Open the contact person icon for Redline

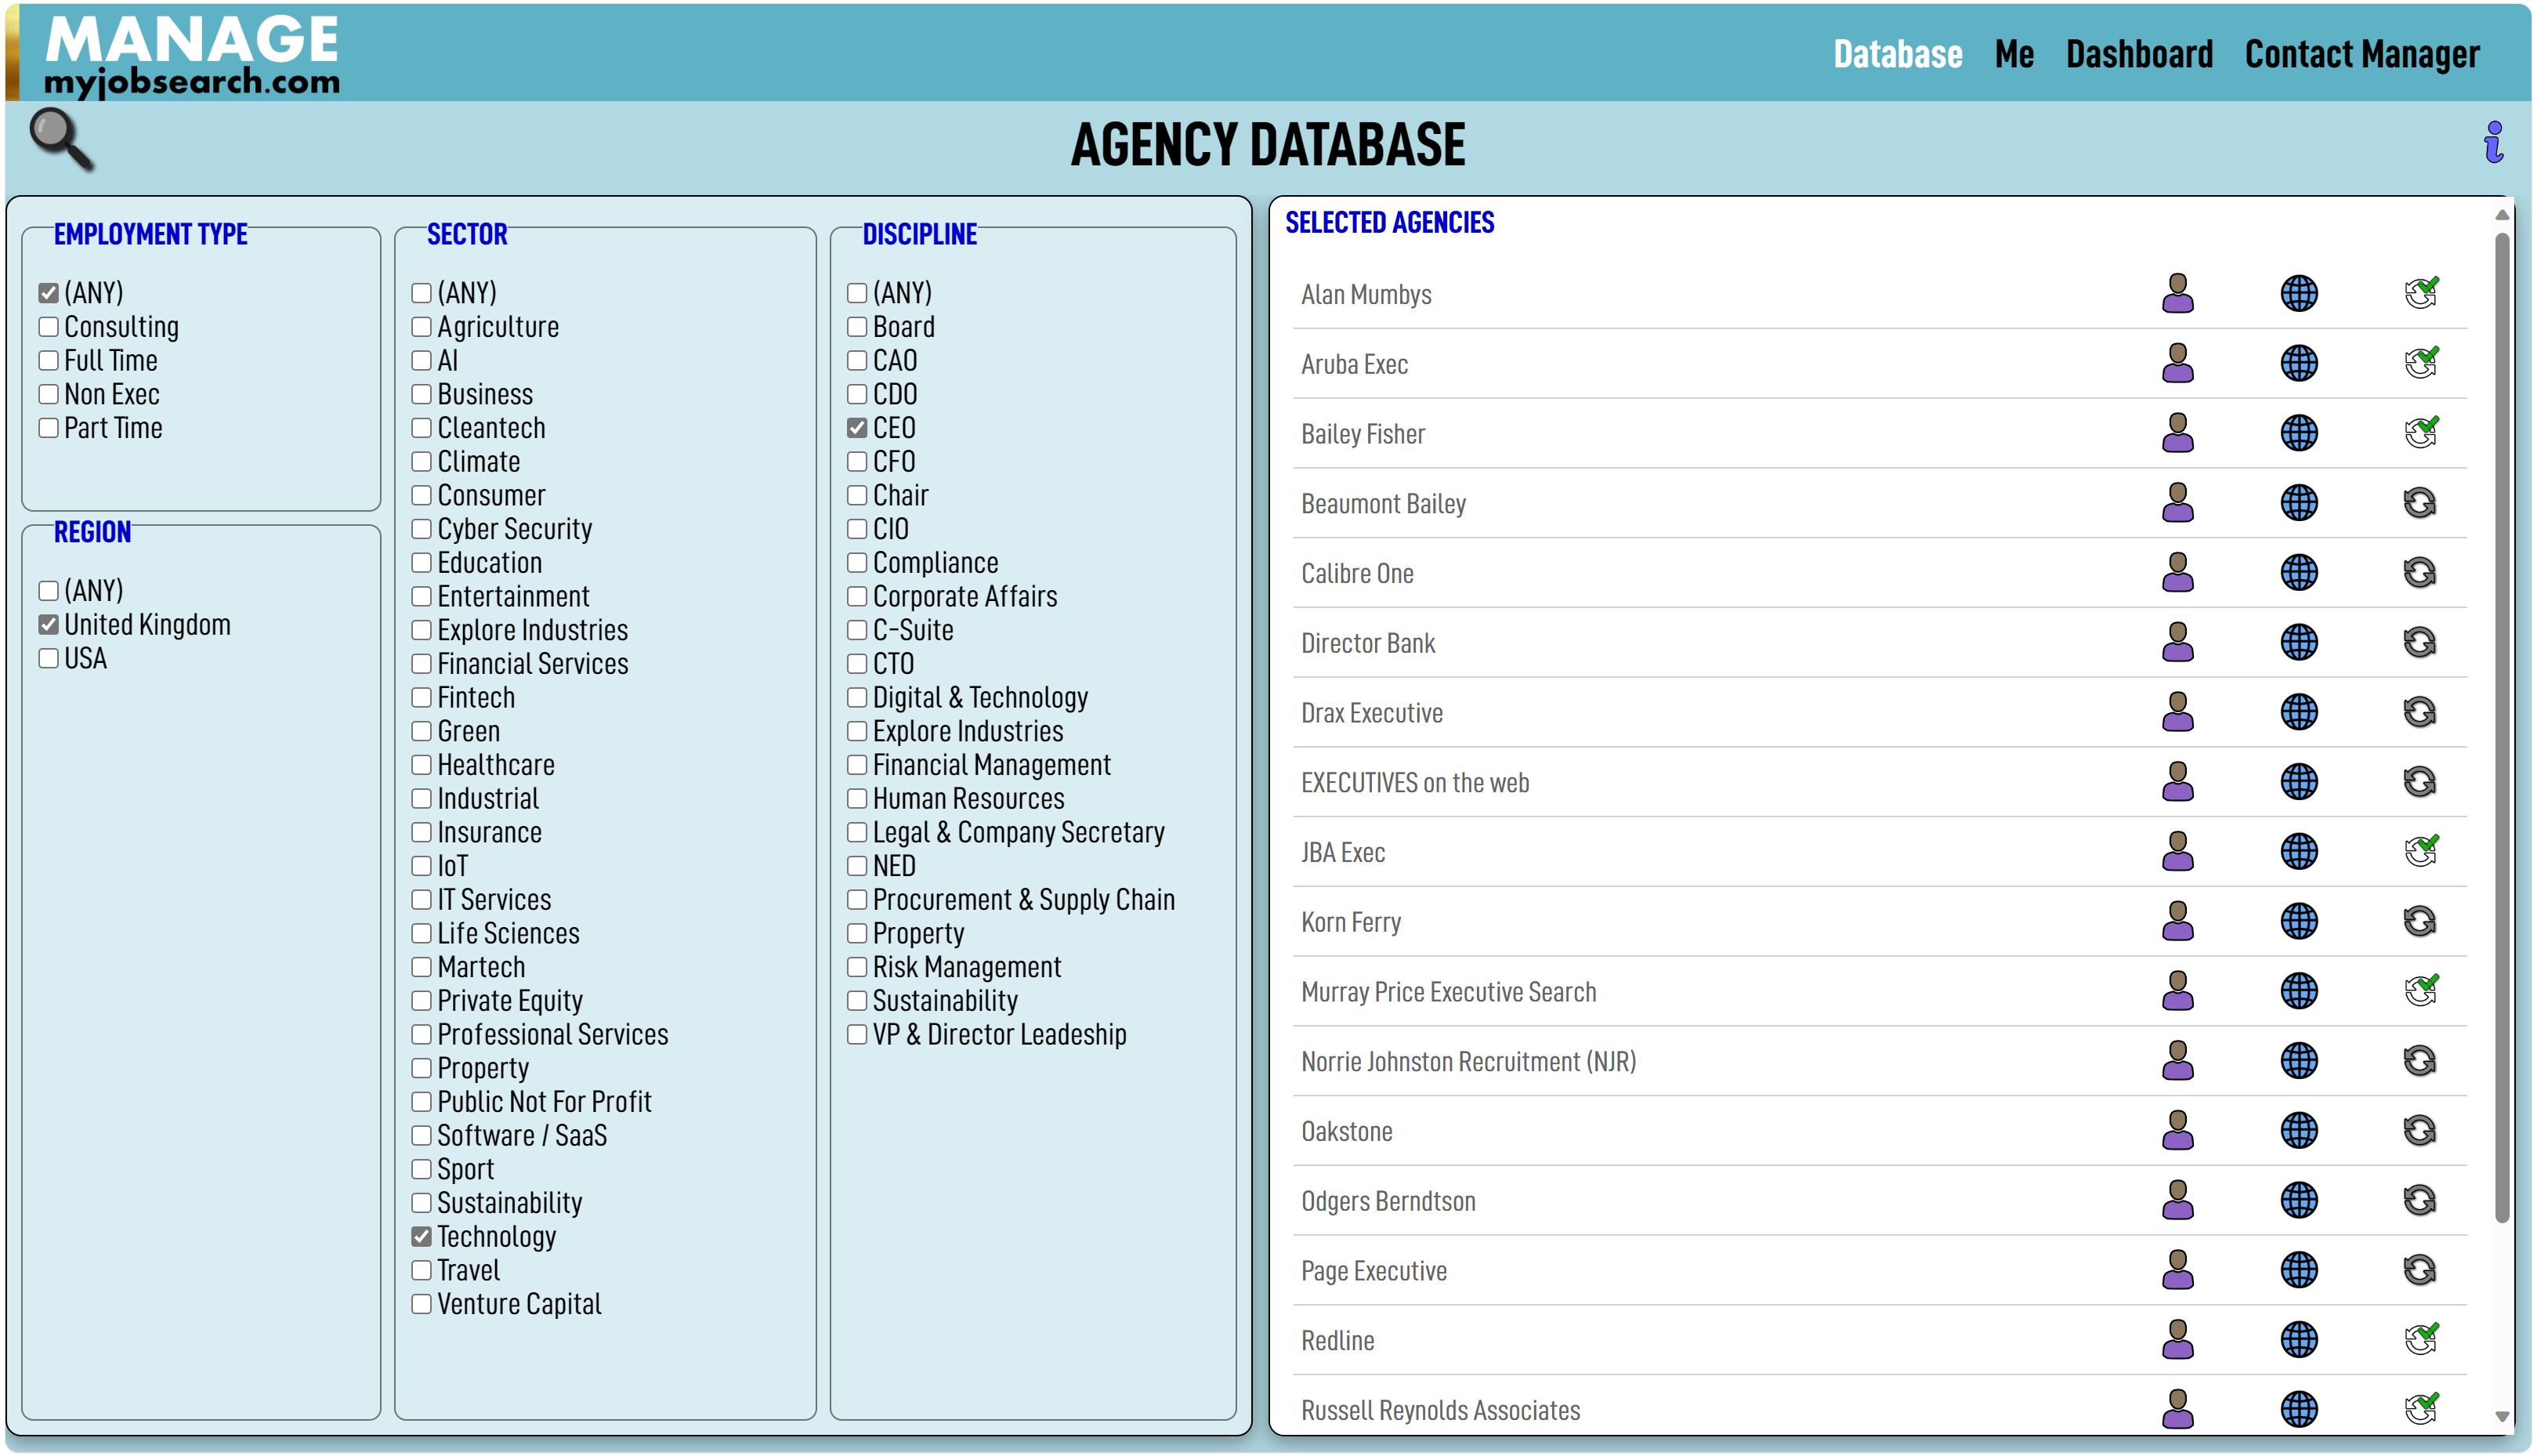[x=2177, y=1340]
